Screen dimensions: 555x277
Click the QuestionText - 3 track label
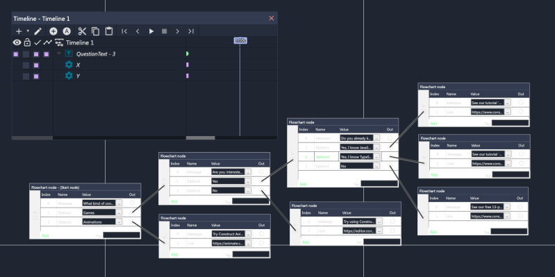pos(96,53)
